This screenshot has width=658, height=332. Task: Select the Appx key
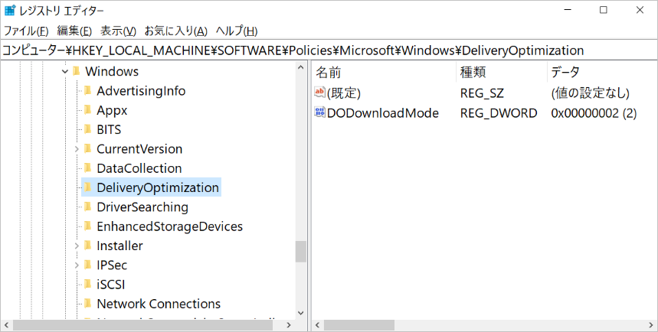pyautogui.click(x=112, y=110)
